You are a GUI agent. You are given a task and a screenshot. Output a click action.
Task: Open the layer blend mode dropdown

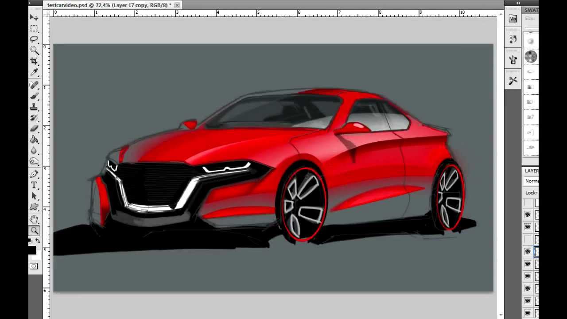pos(532,181)
